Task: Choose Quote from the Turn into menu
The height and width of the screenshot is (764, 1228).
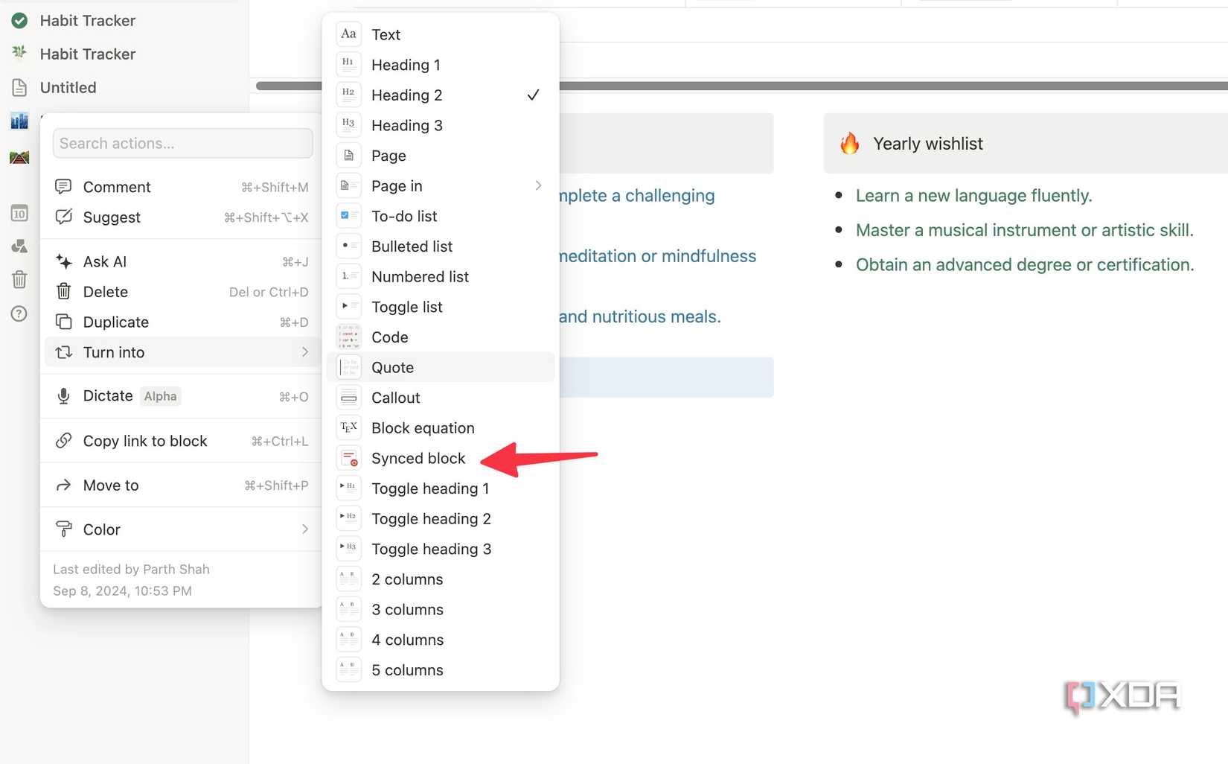Action: [392, 367]
